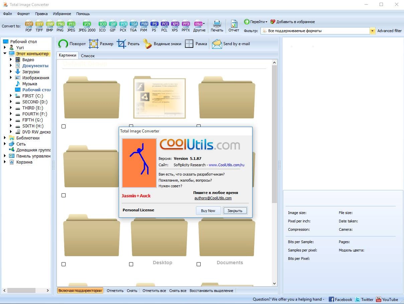Collapse the Этот компьютер node
Viewport: 404px width, 304px height.
5,54
